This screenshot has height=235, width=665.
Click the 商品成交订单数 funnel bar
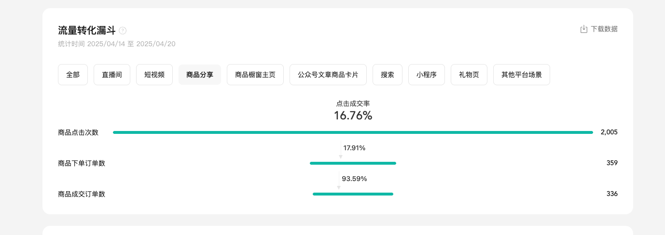point(353,194)
